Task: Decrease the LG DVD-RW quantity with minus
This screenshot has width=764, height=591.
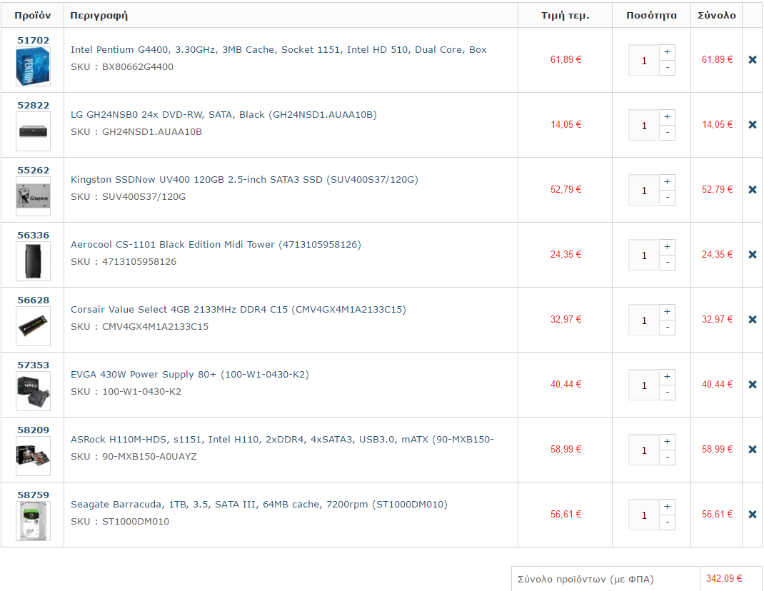Action: tap(667, 133)
